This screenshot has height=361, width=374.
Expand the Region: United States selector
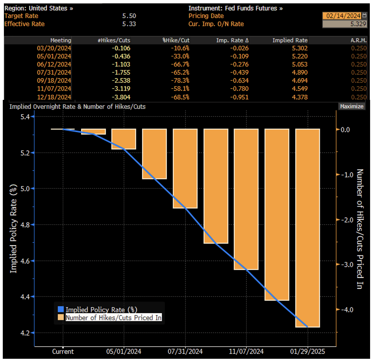38,8
